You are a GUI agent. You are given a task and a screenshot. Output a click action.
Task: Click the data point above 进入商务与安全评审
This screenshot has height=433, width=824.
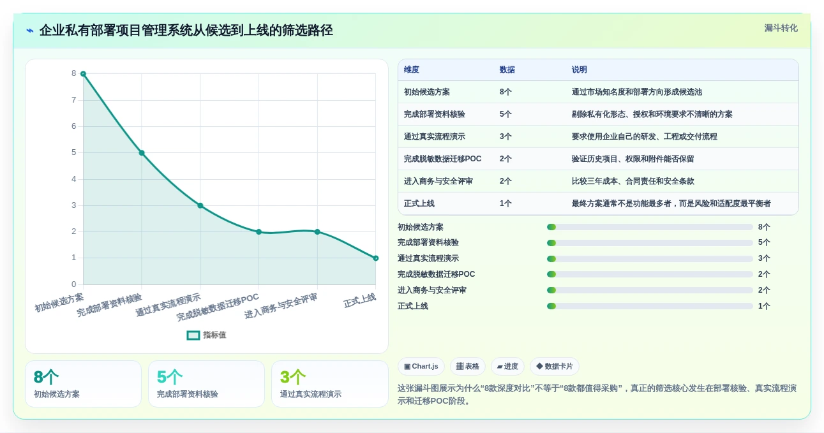317,232
